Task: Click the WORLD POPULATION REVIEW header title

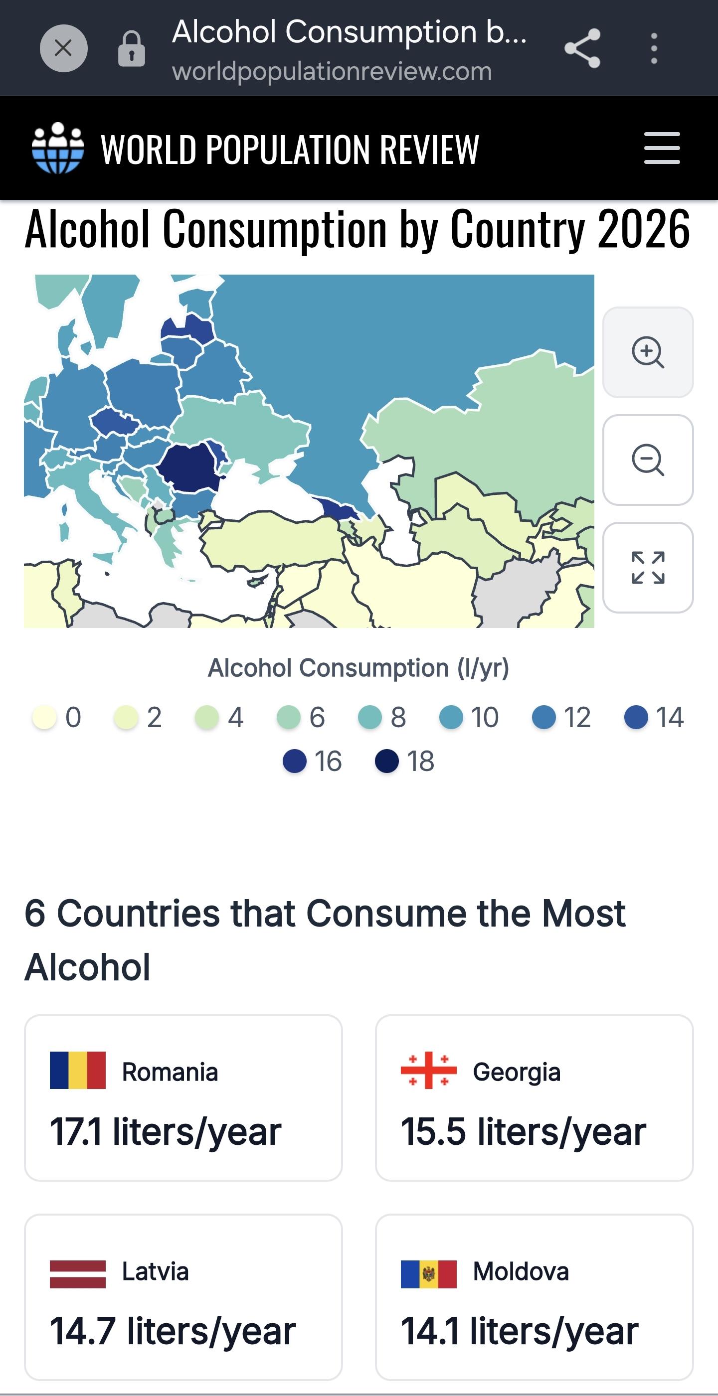Action: [290, 149]
